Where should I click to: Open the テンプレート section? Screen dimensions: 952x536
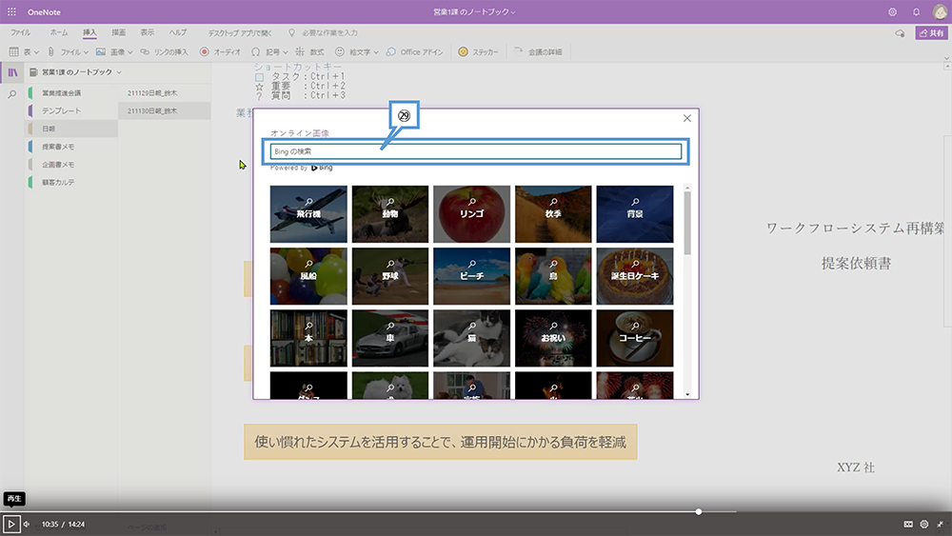[71, 111]
